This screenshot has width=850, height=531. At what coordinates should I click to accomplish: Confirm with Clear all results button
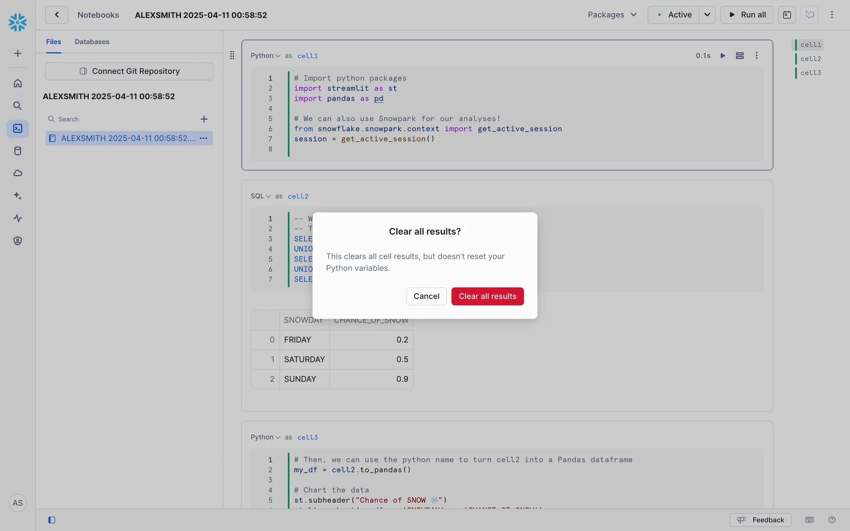(487, 296)
